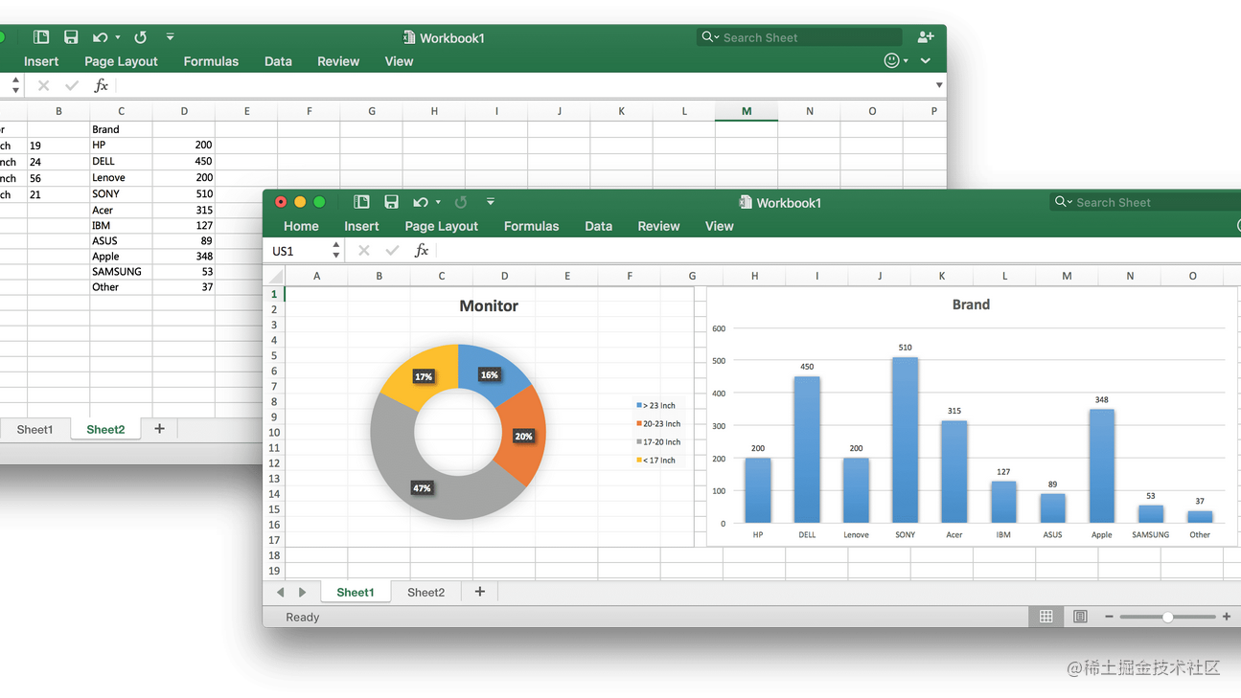Click cell containing DELL in back window
Screen dimensions: 1241x698
tap(121, 162)
